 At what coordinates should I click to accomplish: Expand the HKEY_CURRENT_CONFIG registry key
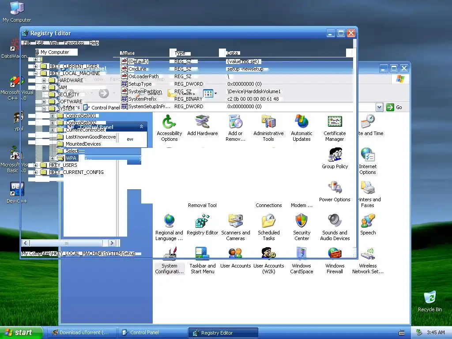pyautogui.click(x=35, y=173)
